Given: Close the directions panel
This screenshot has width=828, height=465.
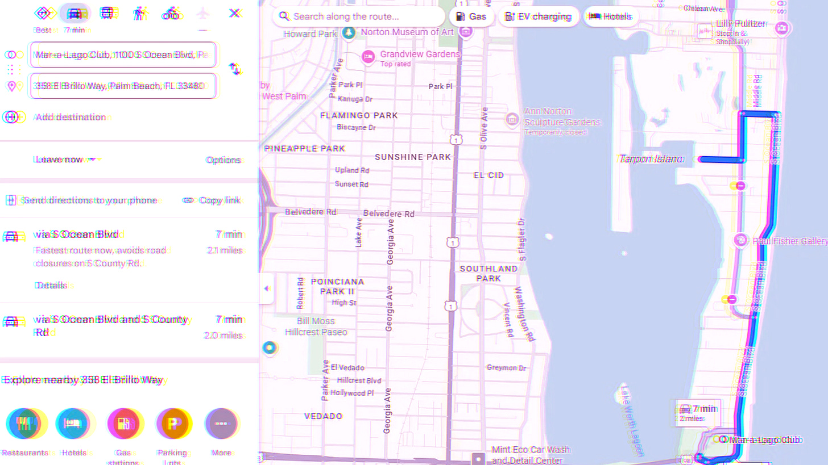Looking at the screenshot, I should 234,12.
